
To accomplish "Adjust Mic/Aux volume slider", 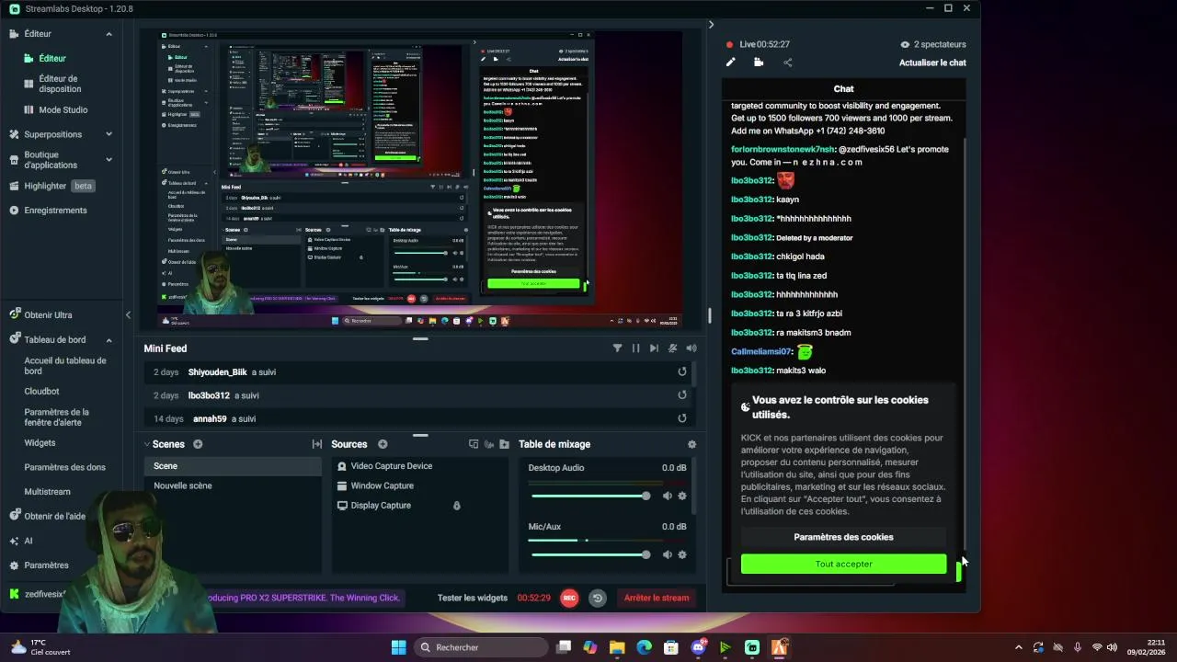I will (x=590, y=554).
